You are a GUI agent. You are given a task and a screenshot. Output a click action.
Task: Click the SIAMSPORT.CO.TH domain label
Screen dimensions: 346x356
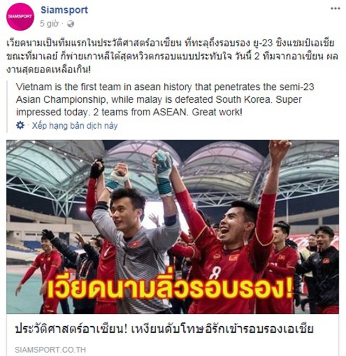point(50,350)
